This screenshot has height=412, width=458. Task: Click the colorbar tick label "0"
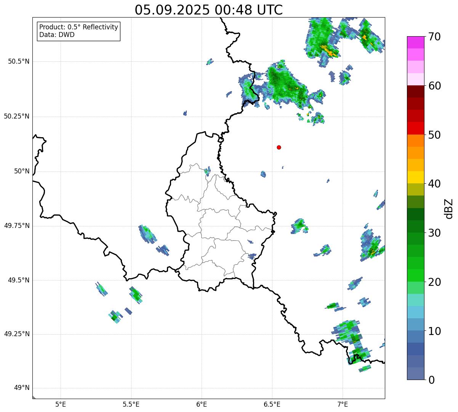pyautogui.click(x=431, y=380)
